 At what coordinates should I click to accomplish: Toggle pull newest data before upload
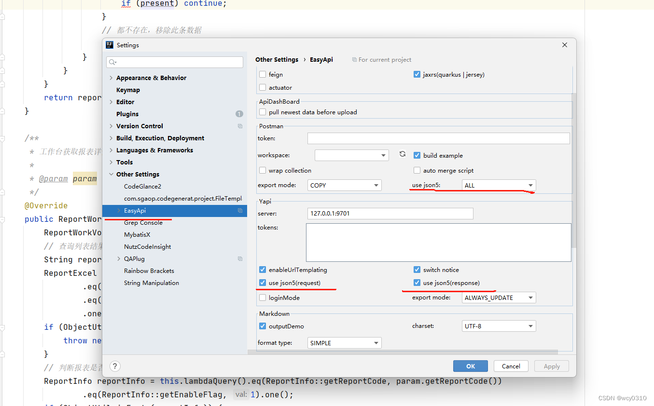pyautogui.click(x=263, y=112)
